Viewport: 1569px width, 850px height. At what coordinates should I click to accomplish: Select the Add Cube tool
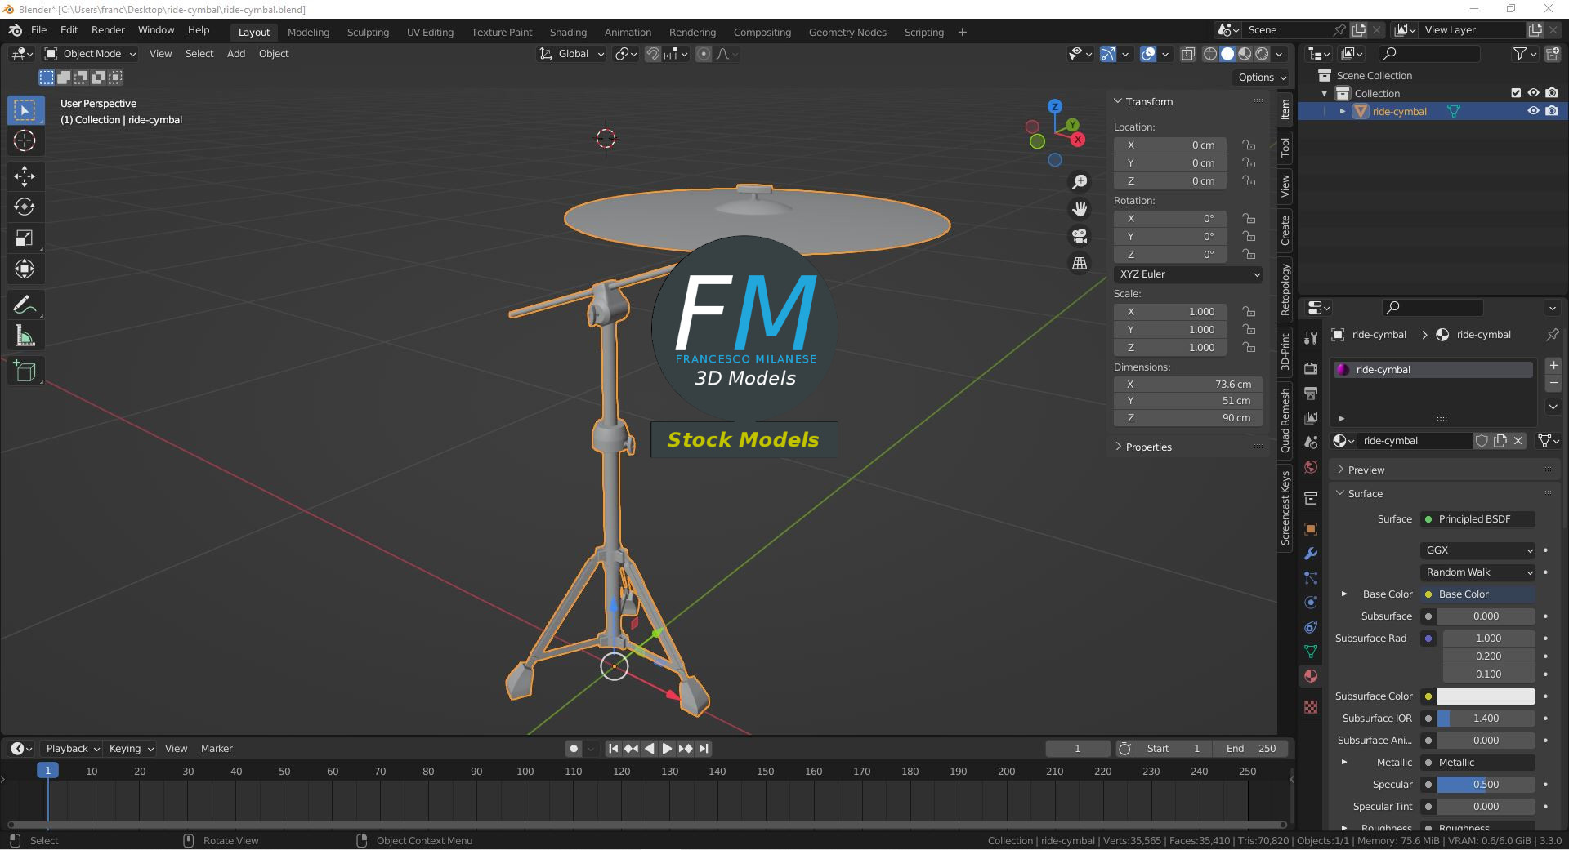(25, 372)
